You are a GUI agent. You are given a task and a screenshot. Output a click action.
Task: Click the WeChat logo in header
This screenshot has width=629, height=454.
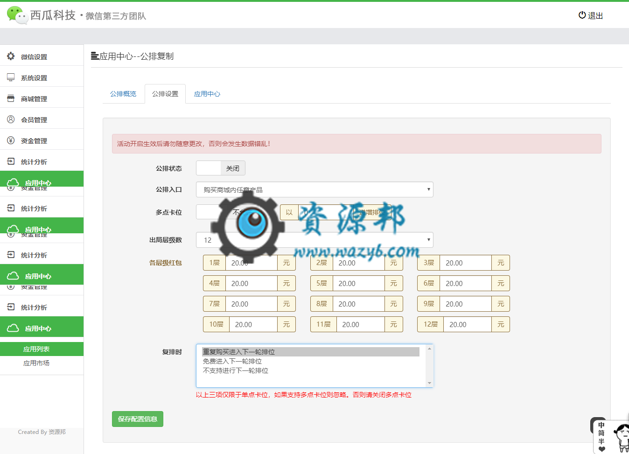(17, 15)
